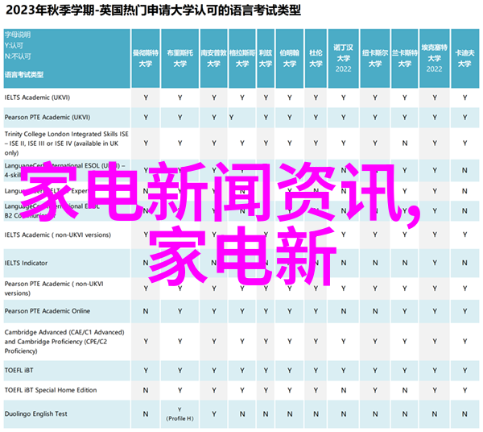This screenshot has height=432, width=483.
Task: Click PTE Academic Online N under 曼彻斯特大学
Action: pos(146,311)
